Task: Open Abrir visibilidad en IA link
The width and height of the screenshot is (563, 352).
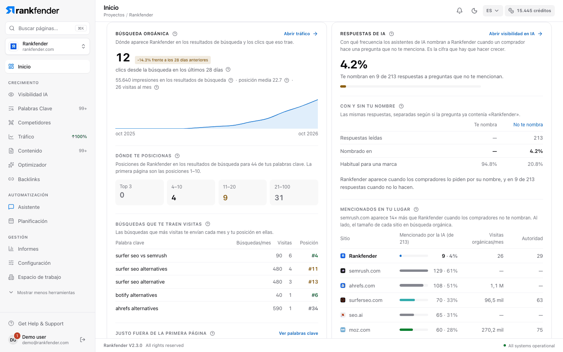Action: [516, 34]
